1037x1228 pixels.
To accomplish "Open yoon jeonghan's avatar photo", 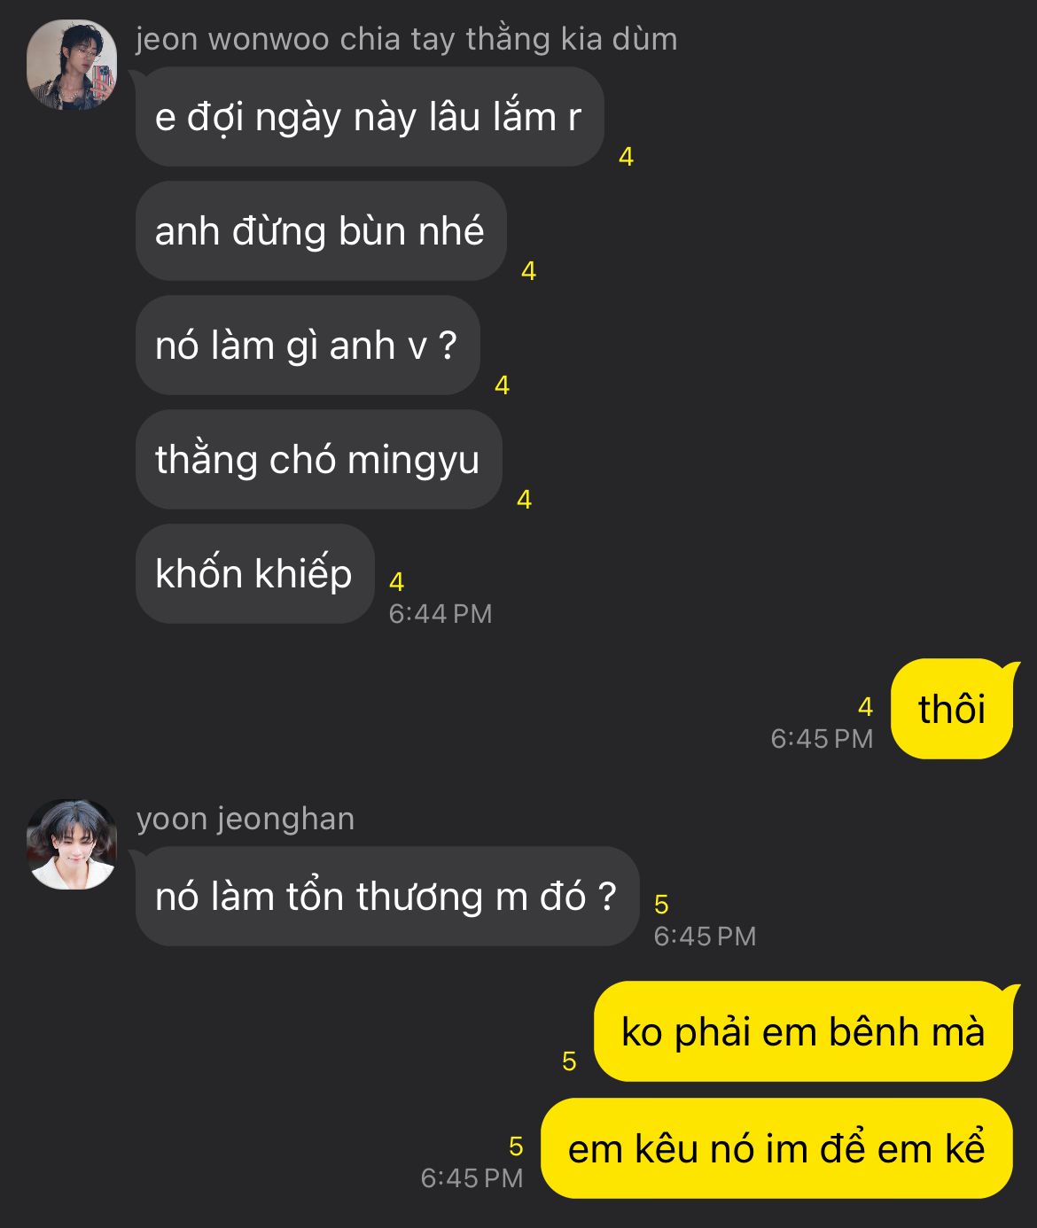I will click(72, 844).
